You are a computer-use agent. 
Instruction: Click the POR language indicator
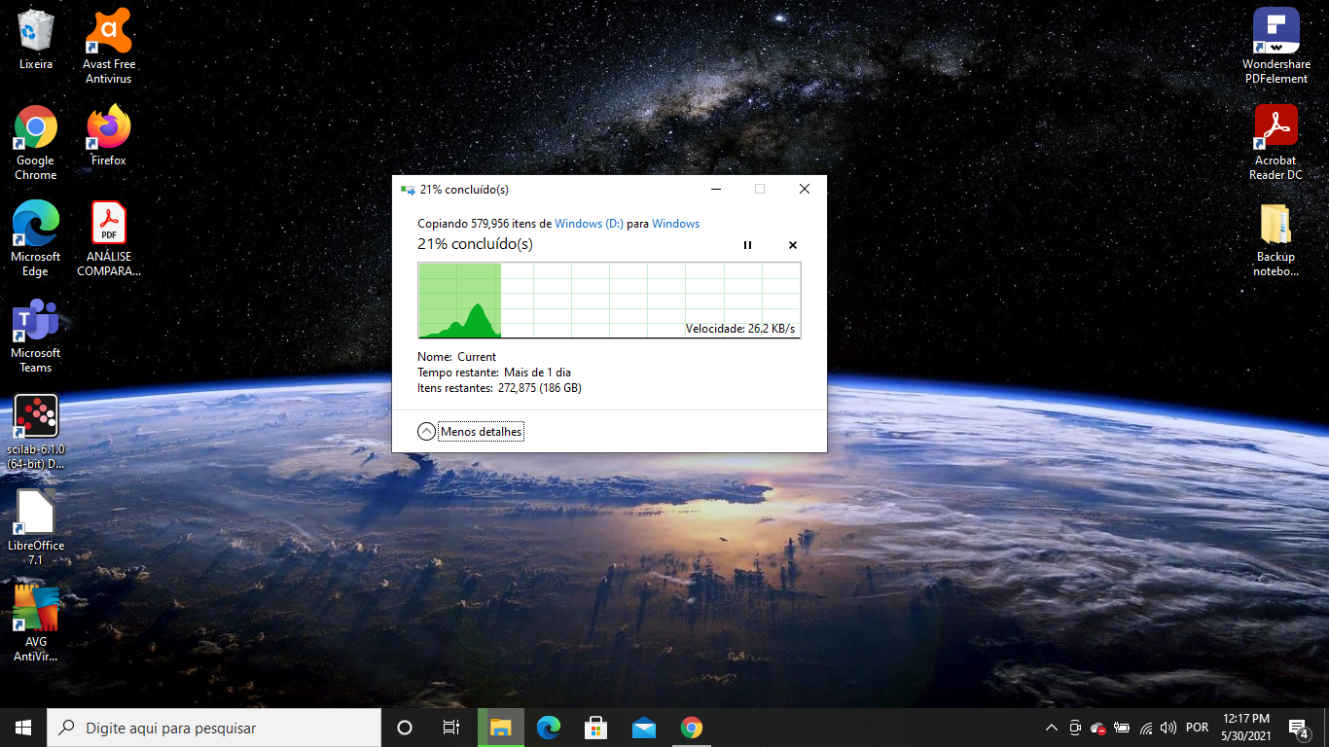(1198, 728)
